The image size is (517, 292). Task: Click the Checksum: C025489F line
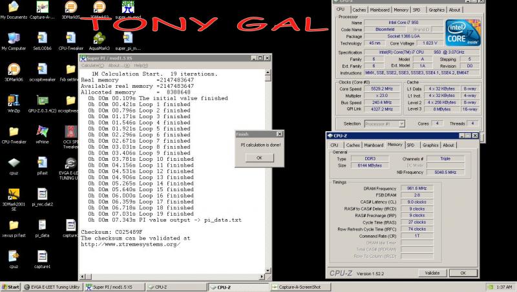(x=112, y=232)
